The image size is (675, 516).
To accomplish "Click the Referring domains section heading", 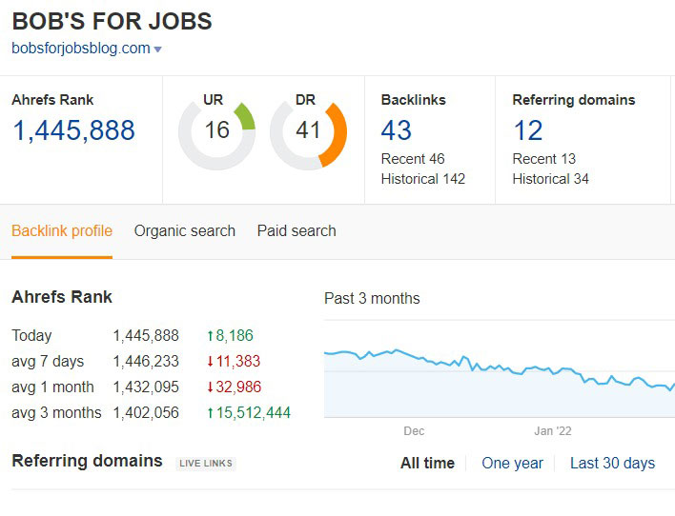I will (x=87, y=461).
